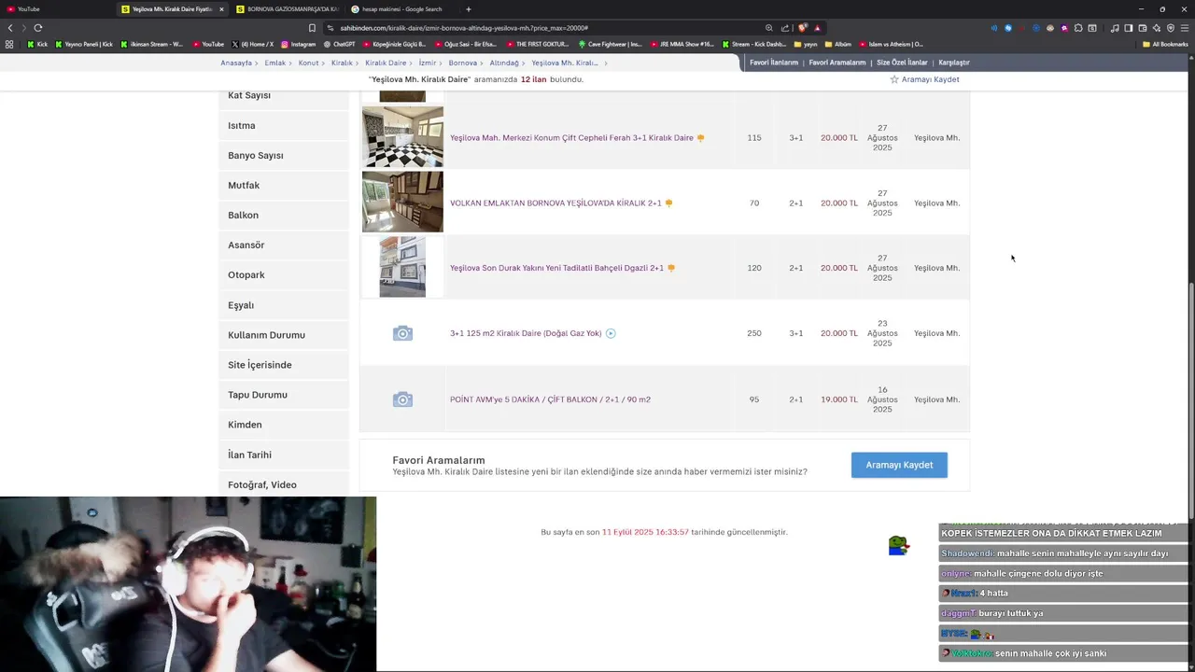Screen dimensions: 1195x672
Task: Expand the Fotoğraf, Video filter
Action: [284, 484]
